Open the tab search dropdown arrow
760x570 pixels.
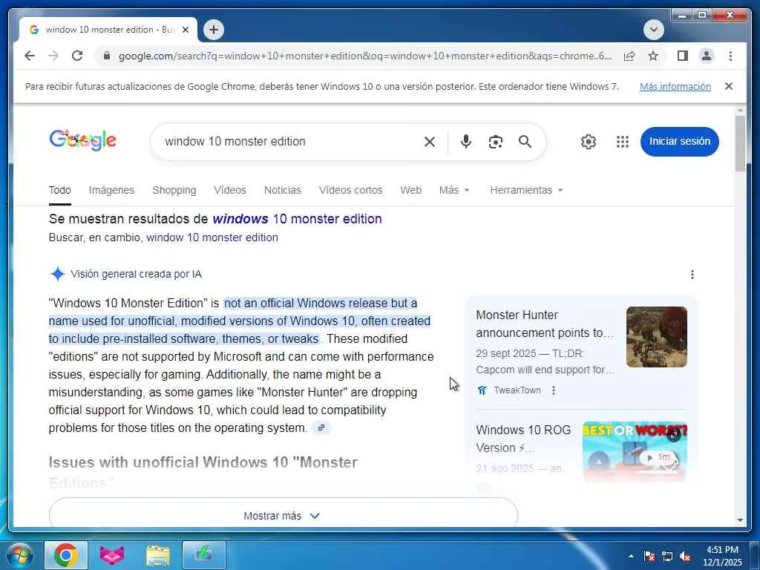pyautogui.click(x=653, y=30)
